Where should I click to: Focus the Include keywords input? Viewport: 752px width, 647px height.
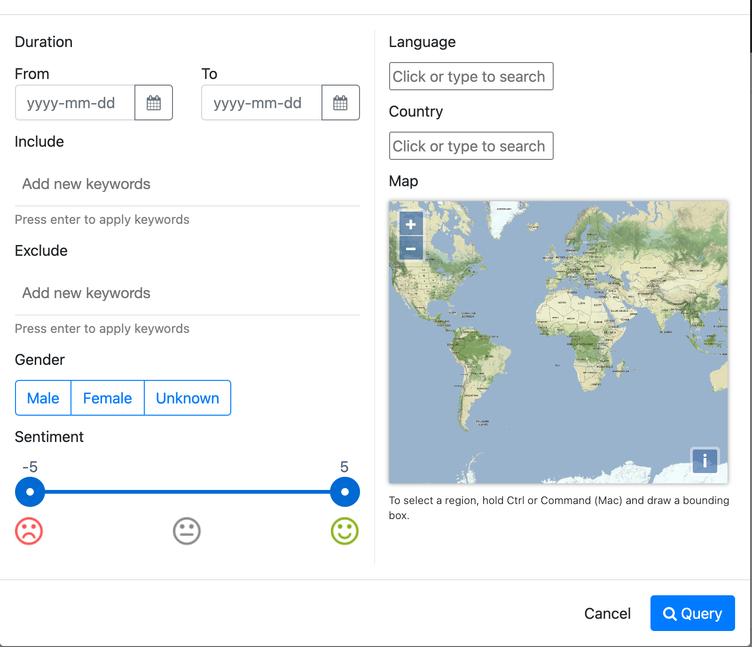click(187, 184)
